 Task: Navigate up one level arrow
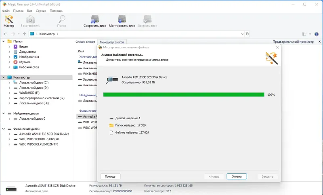click(x=25, y=34)
